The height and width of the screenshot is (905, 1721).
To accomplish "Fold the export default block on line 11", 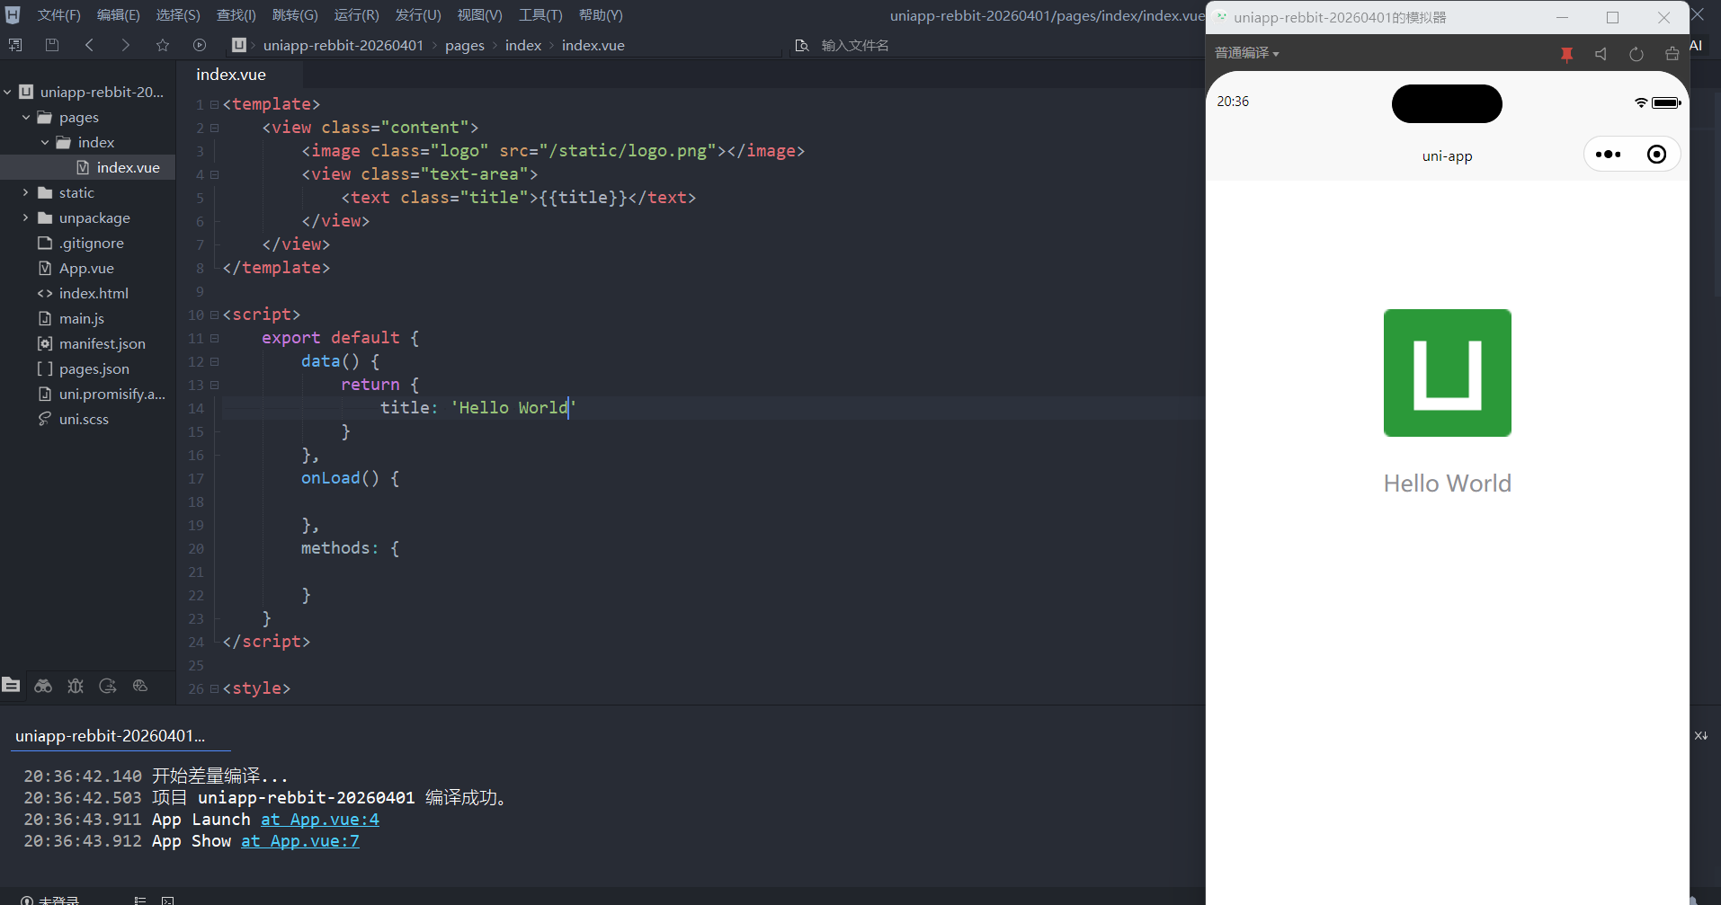I will point(215,338).
